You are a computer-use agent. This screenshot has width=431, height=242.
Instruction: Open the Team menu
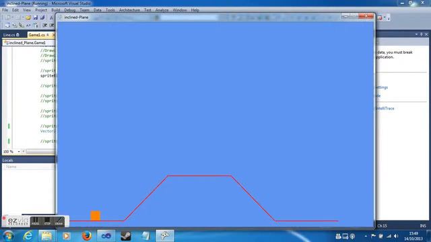[x=84, y=10]
